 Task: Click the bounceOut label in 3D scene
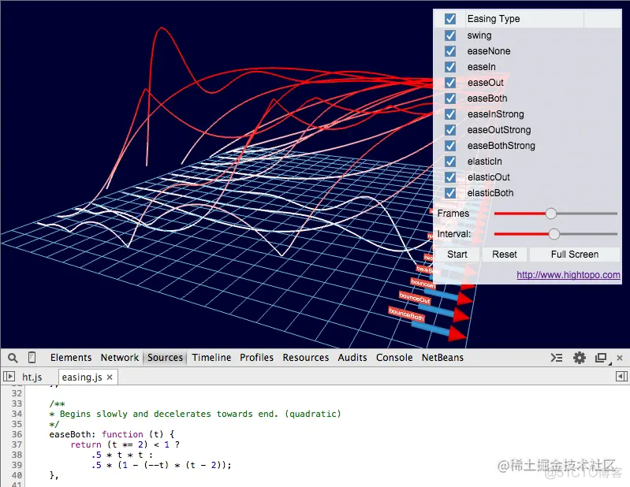click(415, 298)
